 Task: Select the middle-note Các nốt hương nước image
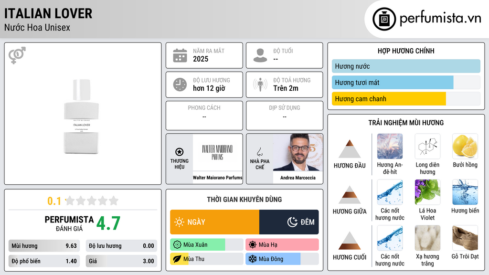tap(390, 192)
